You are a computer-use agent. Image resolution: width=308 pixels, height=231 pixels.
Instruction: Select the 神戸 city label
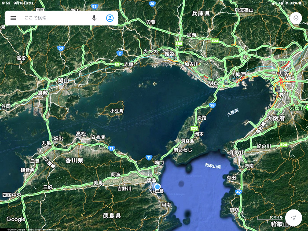pyautogui.click(x=241, y=75)
